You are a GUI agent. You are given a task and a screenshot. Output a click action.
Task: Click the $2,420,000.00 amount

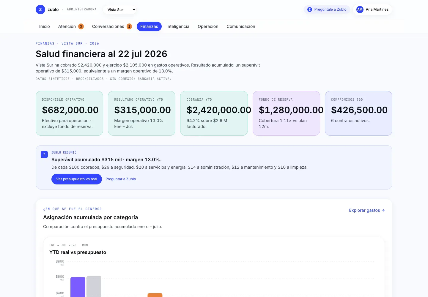(219, 110)
